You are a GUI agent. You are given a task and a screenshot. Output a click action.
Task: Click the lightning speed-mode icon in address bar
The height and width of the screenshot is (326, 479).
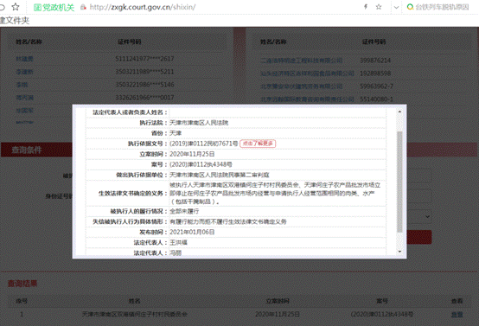tap(366, 7)
